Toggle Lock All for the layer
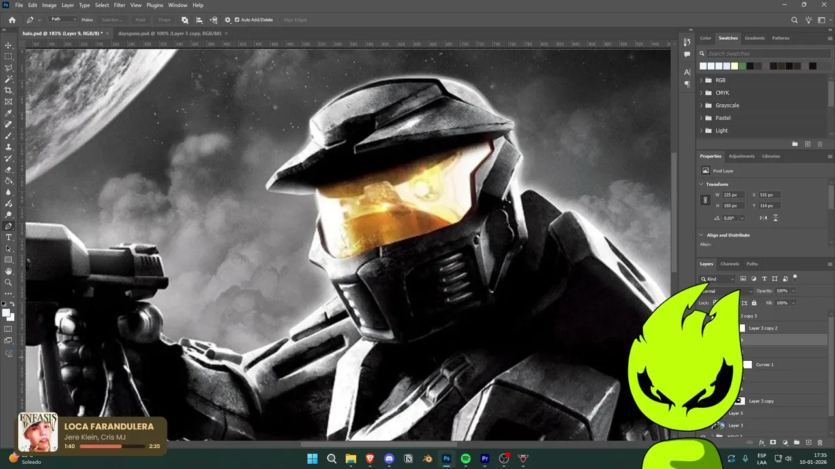 pos(754,303)
